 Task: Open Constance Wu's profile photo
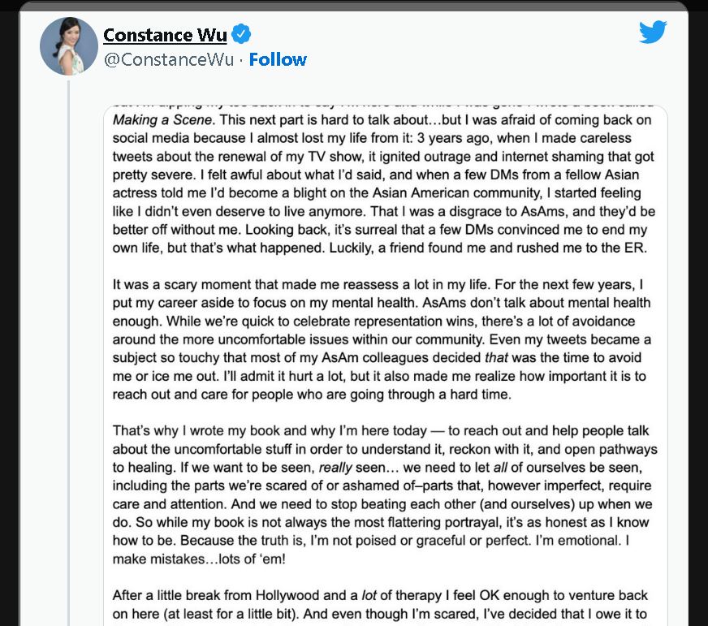click(x=69, y=45)
